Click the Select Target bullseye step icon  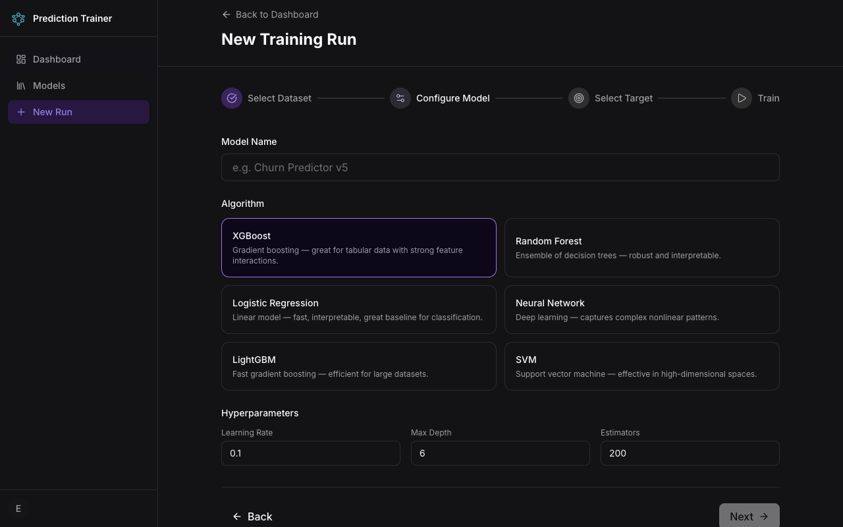[579, 98]
